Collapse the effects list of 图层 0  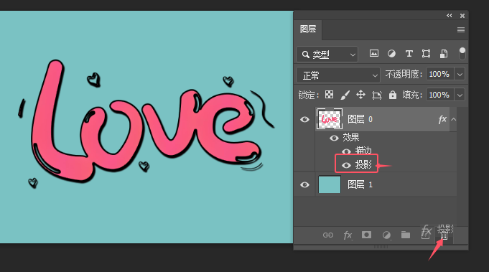tap(453, 119)
